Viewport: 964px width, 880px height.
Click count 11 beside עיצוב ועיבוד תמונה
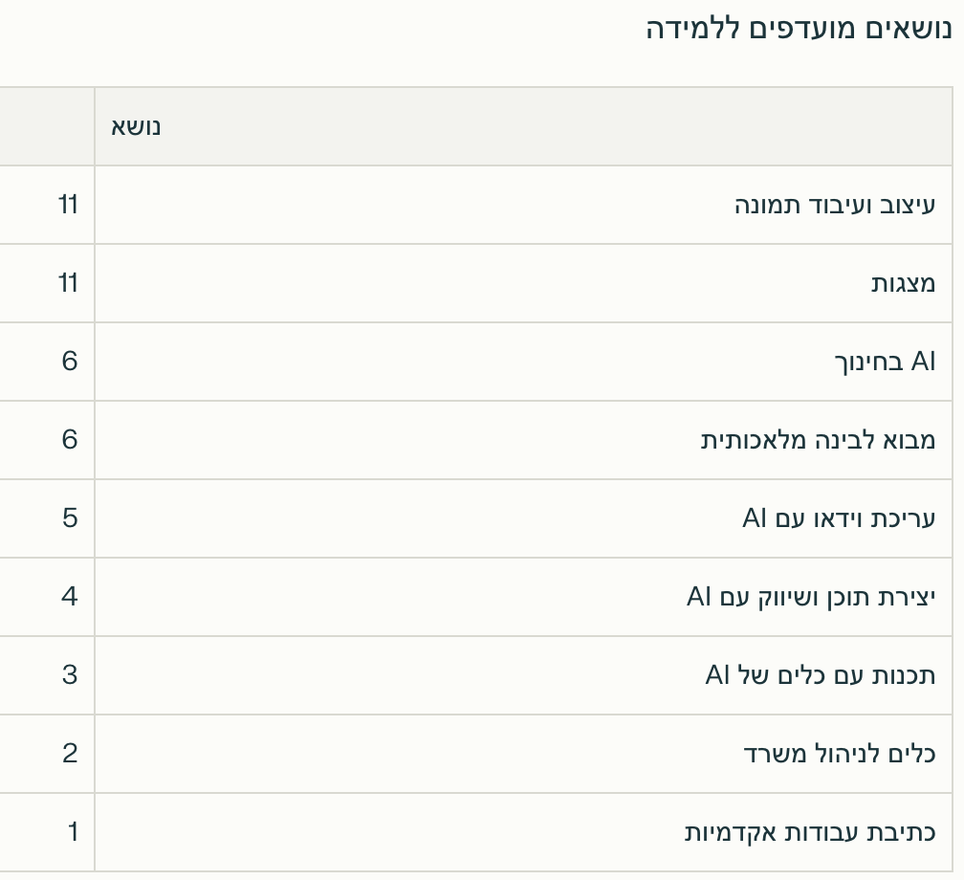pos(68,205)
